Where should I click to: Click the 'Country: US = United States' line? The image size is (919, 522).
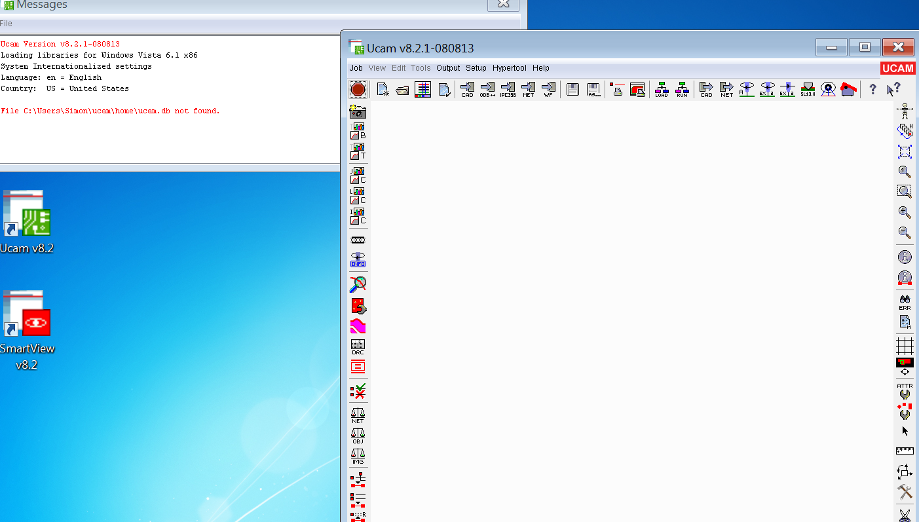click(x=65, y=88)
